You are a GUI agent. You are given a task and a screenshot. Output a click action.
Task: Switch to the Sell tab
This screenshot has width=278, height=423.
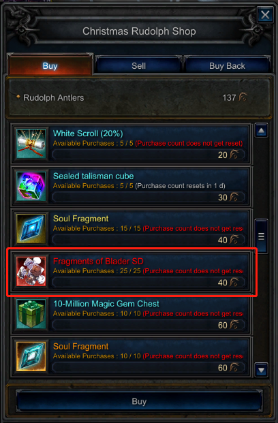tap(138, 65)
